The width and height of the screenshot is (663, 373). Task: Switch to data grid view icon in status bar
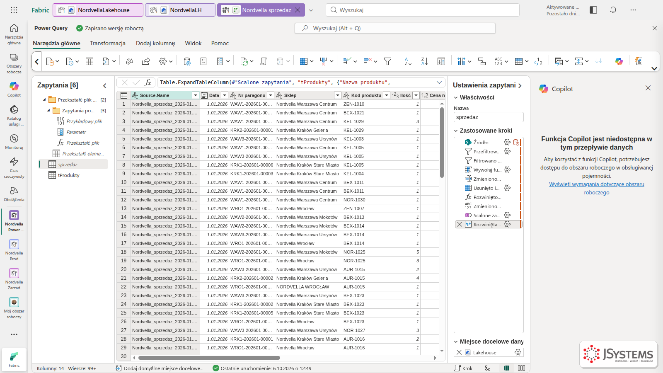tap(507, 368)
